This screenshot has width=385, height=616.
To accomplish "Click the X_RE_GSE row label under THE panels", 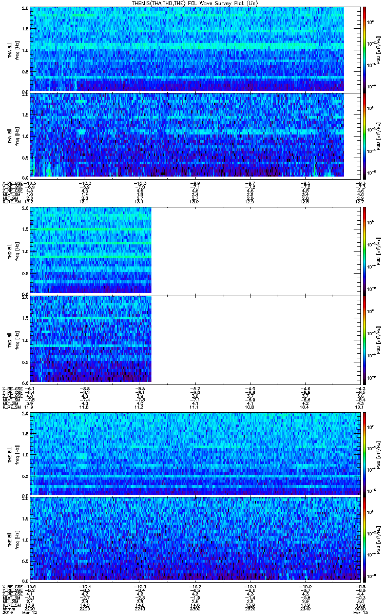I will click(x=12, y=587).
